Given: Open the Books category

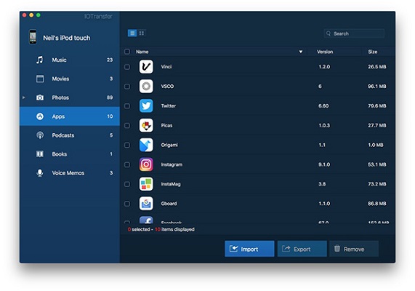Looking at the screenshot, I should point(70,154).
